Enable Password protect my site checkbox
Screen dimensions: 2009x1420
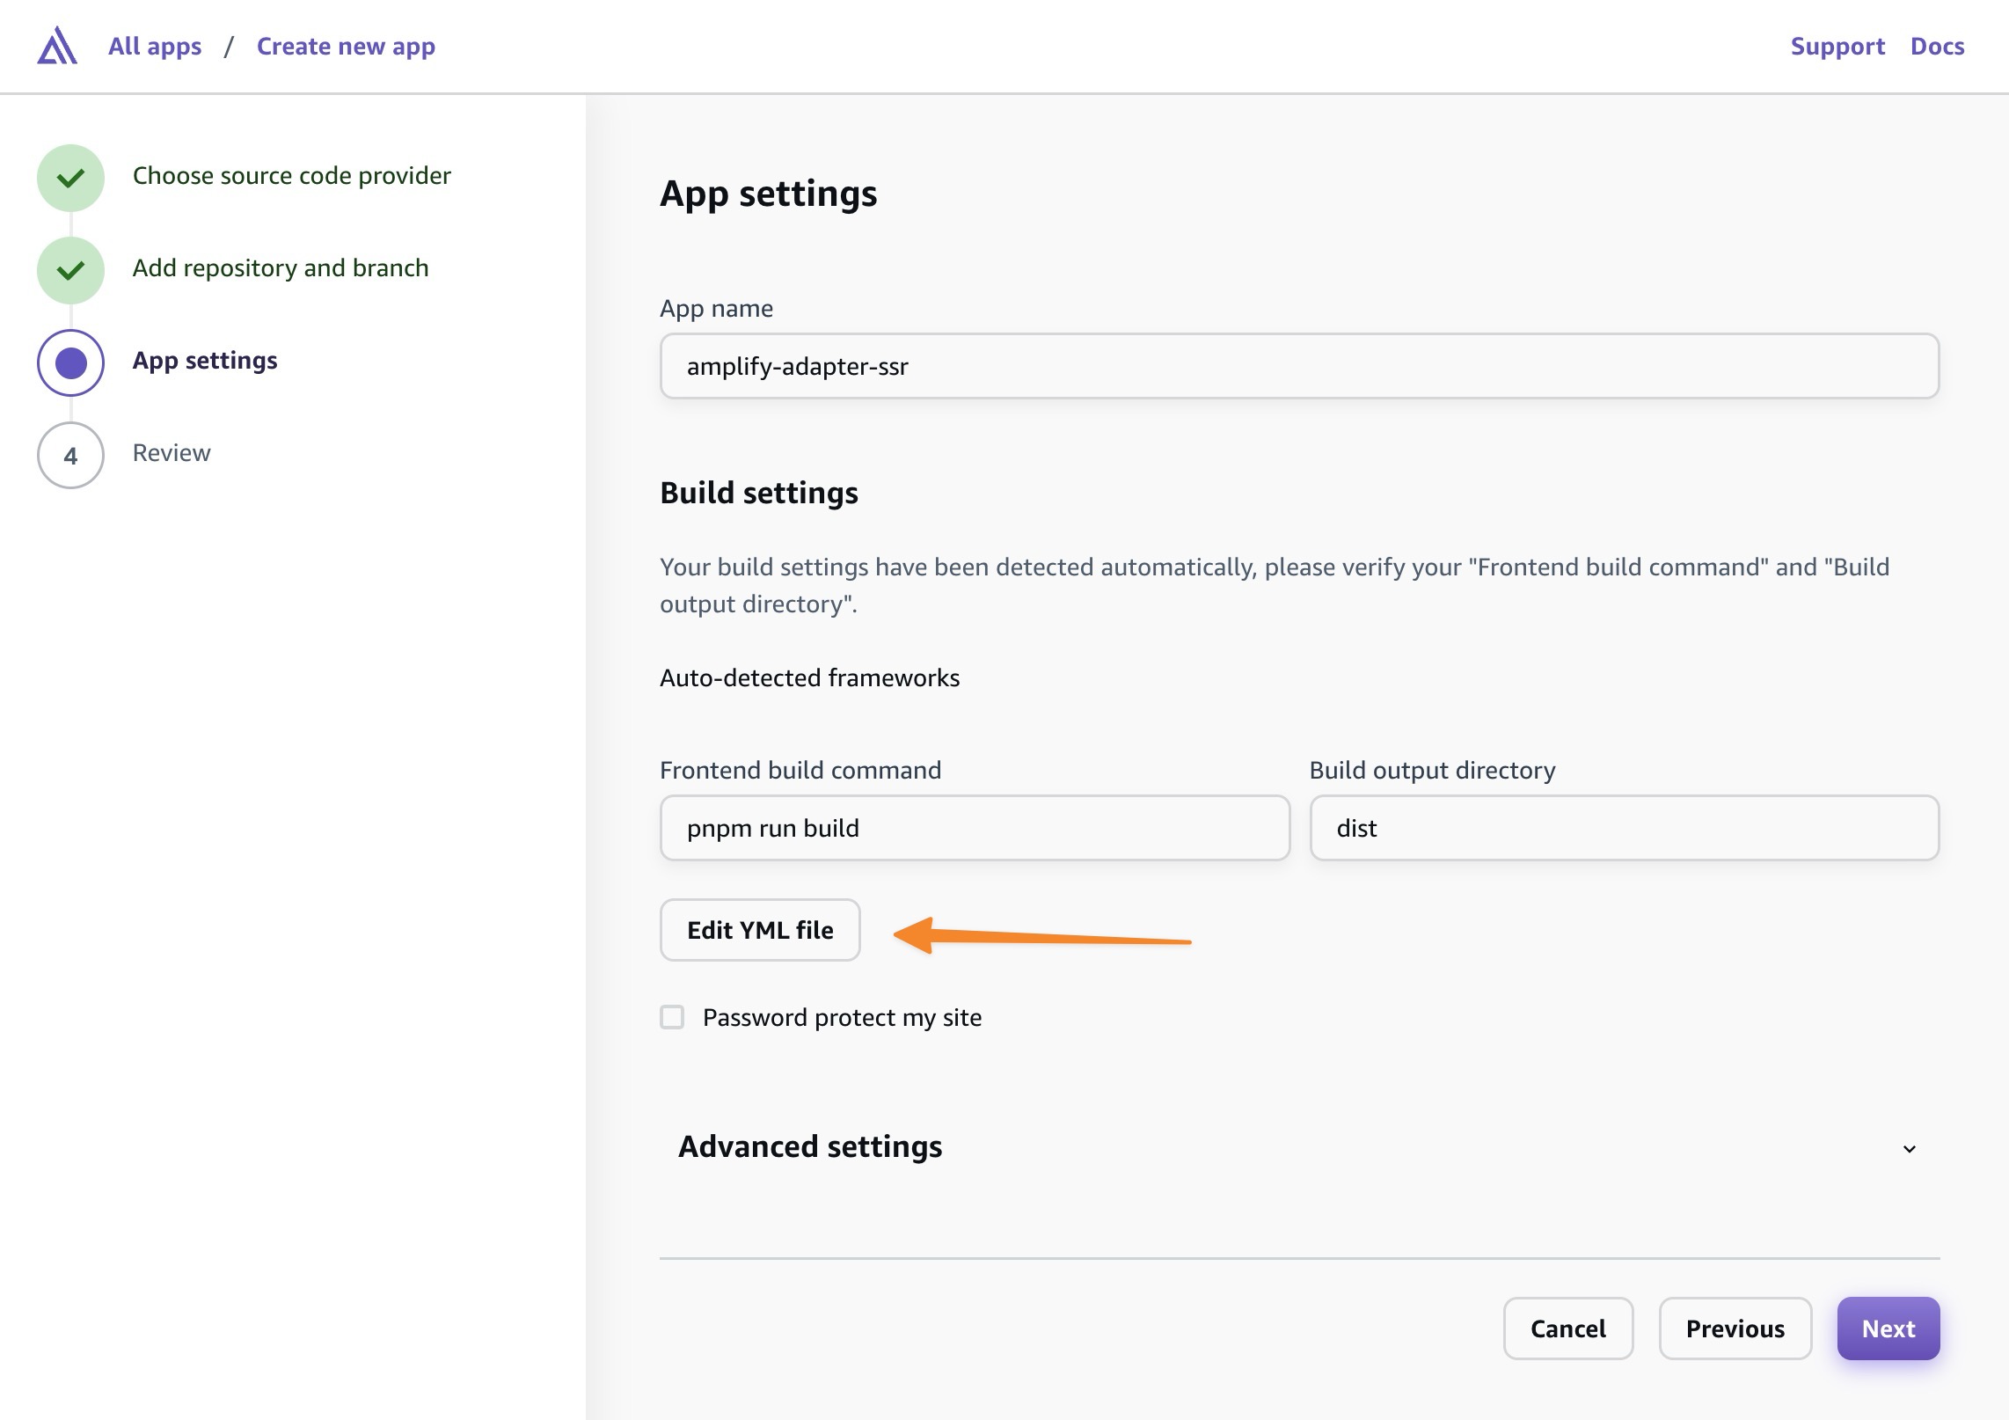pos(672,1017)
